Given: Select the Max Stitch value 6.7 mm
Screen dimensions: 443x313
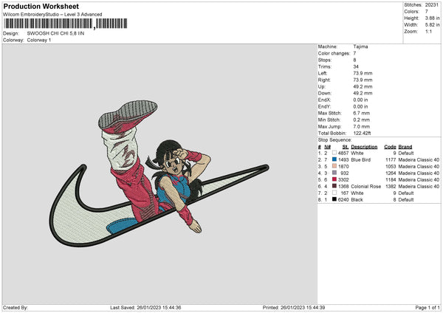Looking at the screenshot, I should point(361,113).
